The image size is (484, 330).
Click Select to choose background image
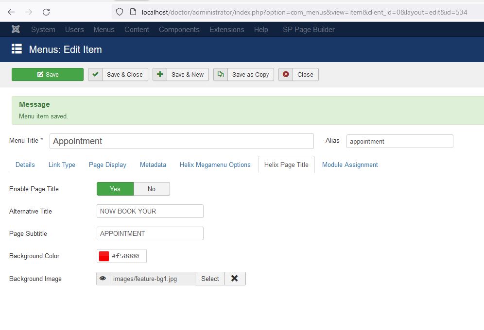(210, 279)
